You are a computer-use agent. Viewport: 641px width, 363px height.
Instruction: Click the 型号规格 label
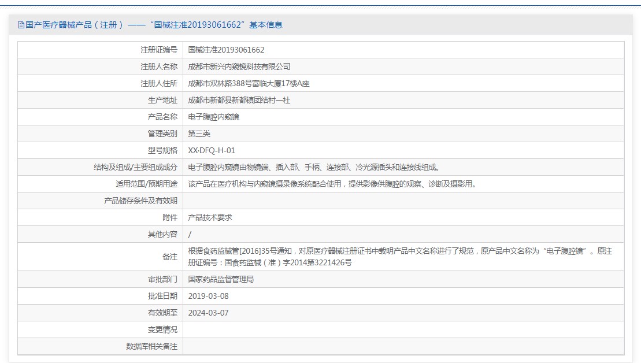(x=162, y=150)
